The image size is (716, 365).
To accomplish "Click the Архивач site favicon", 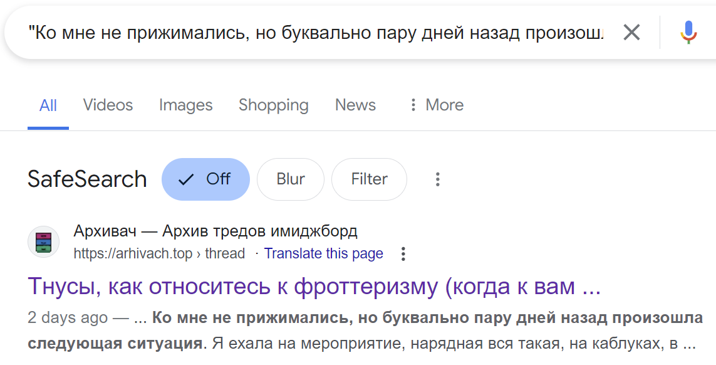I will 43,242.
